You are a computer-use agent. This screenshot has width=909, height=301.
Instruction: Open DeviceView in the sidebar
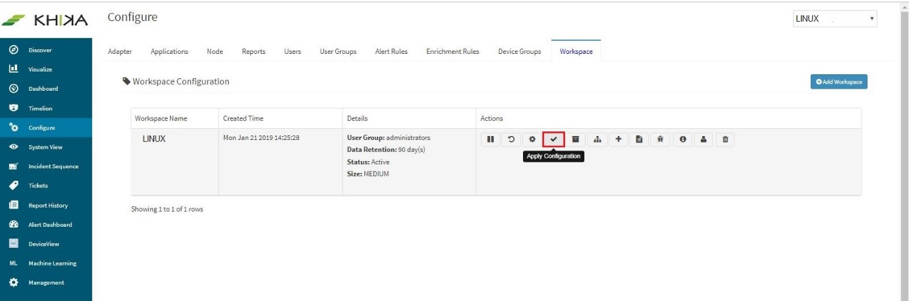[x=46, y=244]
